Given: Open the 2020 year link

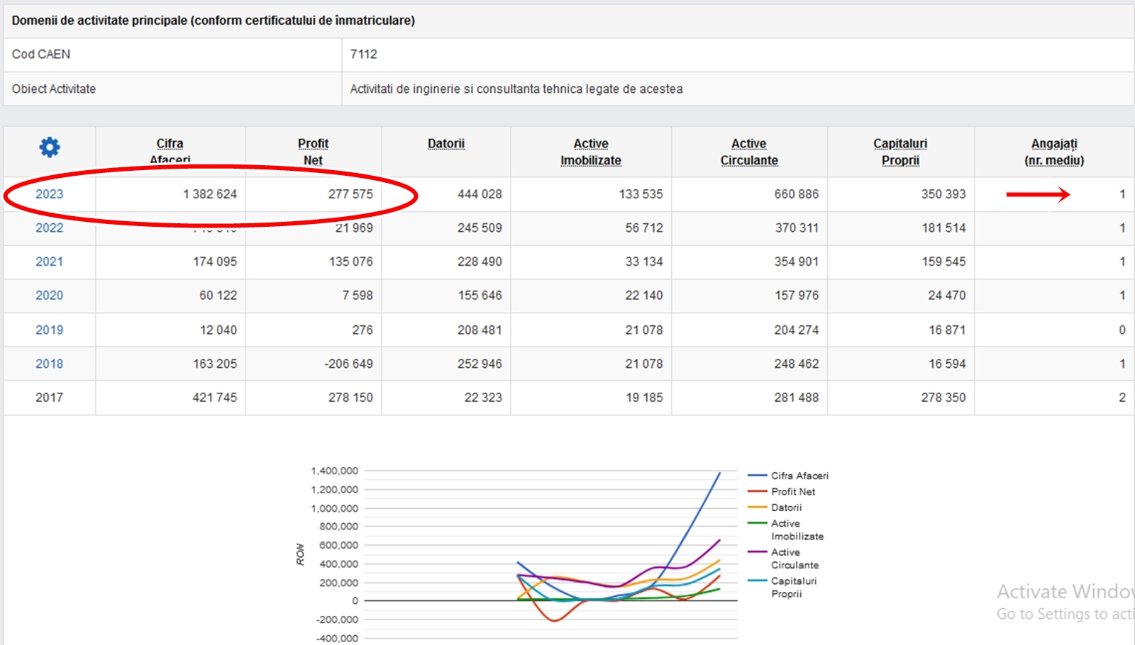Looking at the screenshot, I should [50, 296].
